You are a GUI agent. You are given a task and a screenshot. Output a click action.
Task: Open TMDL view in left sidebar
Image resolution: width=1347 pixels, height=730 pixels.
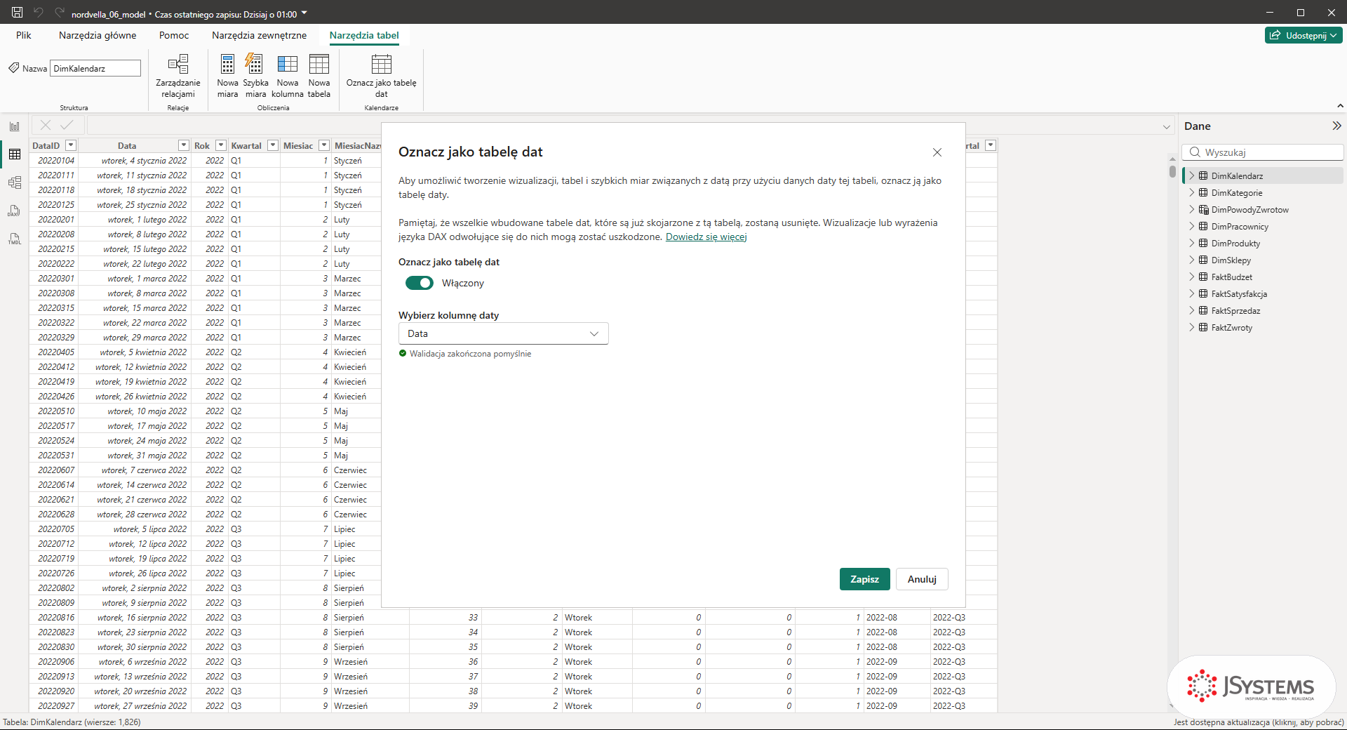pos(15,239)
